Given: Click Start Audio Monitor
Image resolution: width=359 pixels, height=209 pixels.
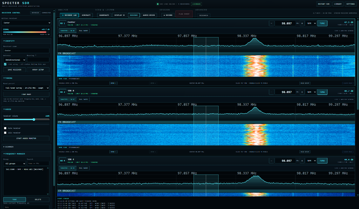Looking at the screenshot, I should 26,138.
